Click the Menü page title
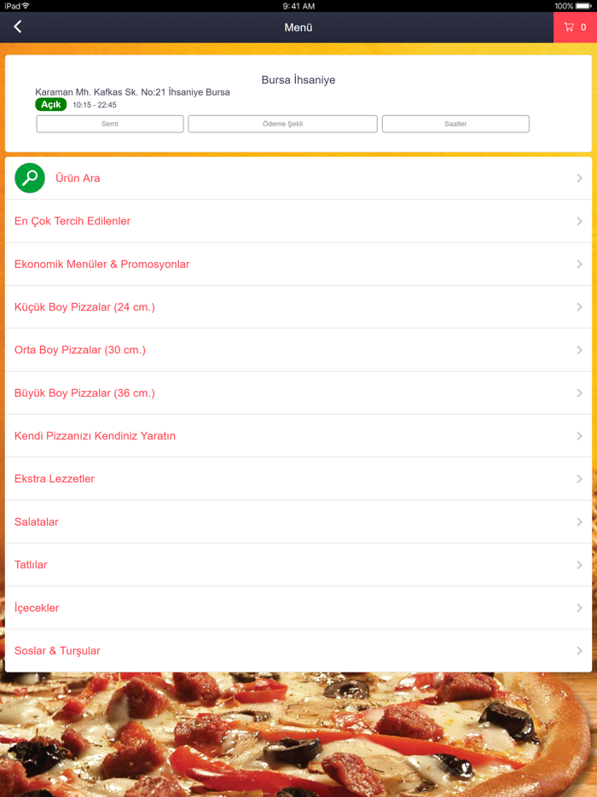This screenshot has width=597, height=797. pos(298,27)
